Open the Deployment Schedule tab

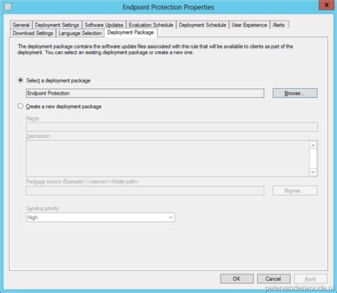click(x=203, y=25)
